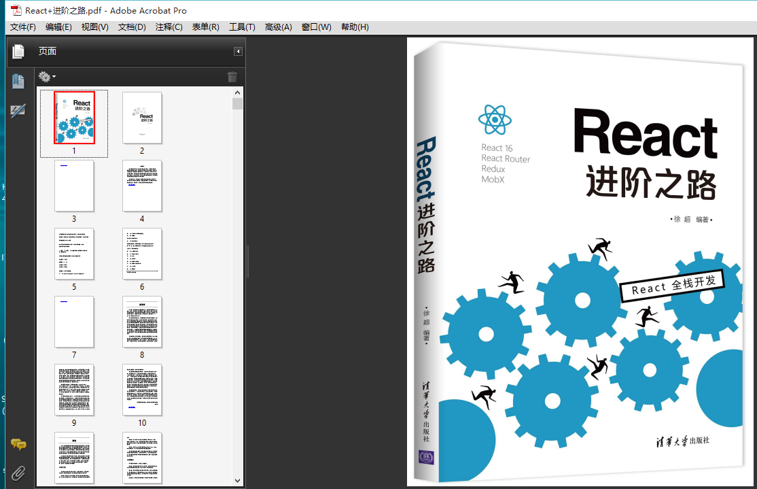Image resolution: width=757 pixels, height=489 pixels.
Task: Select page 7 thumbnail
Action: click(x=74, y=322)
